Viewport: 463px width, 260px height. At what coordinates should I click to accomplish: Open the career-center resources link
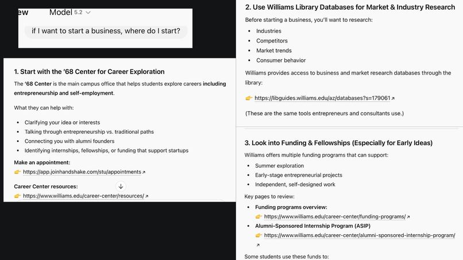[83, 196]
